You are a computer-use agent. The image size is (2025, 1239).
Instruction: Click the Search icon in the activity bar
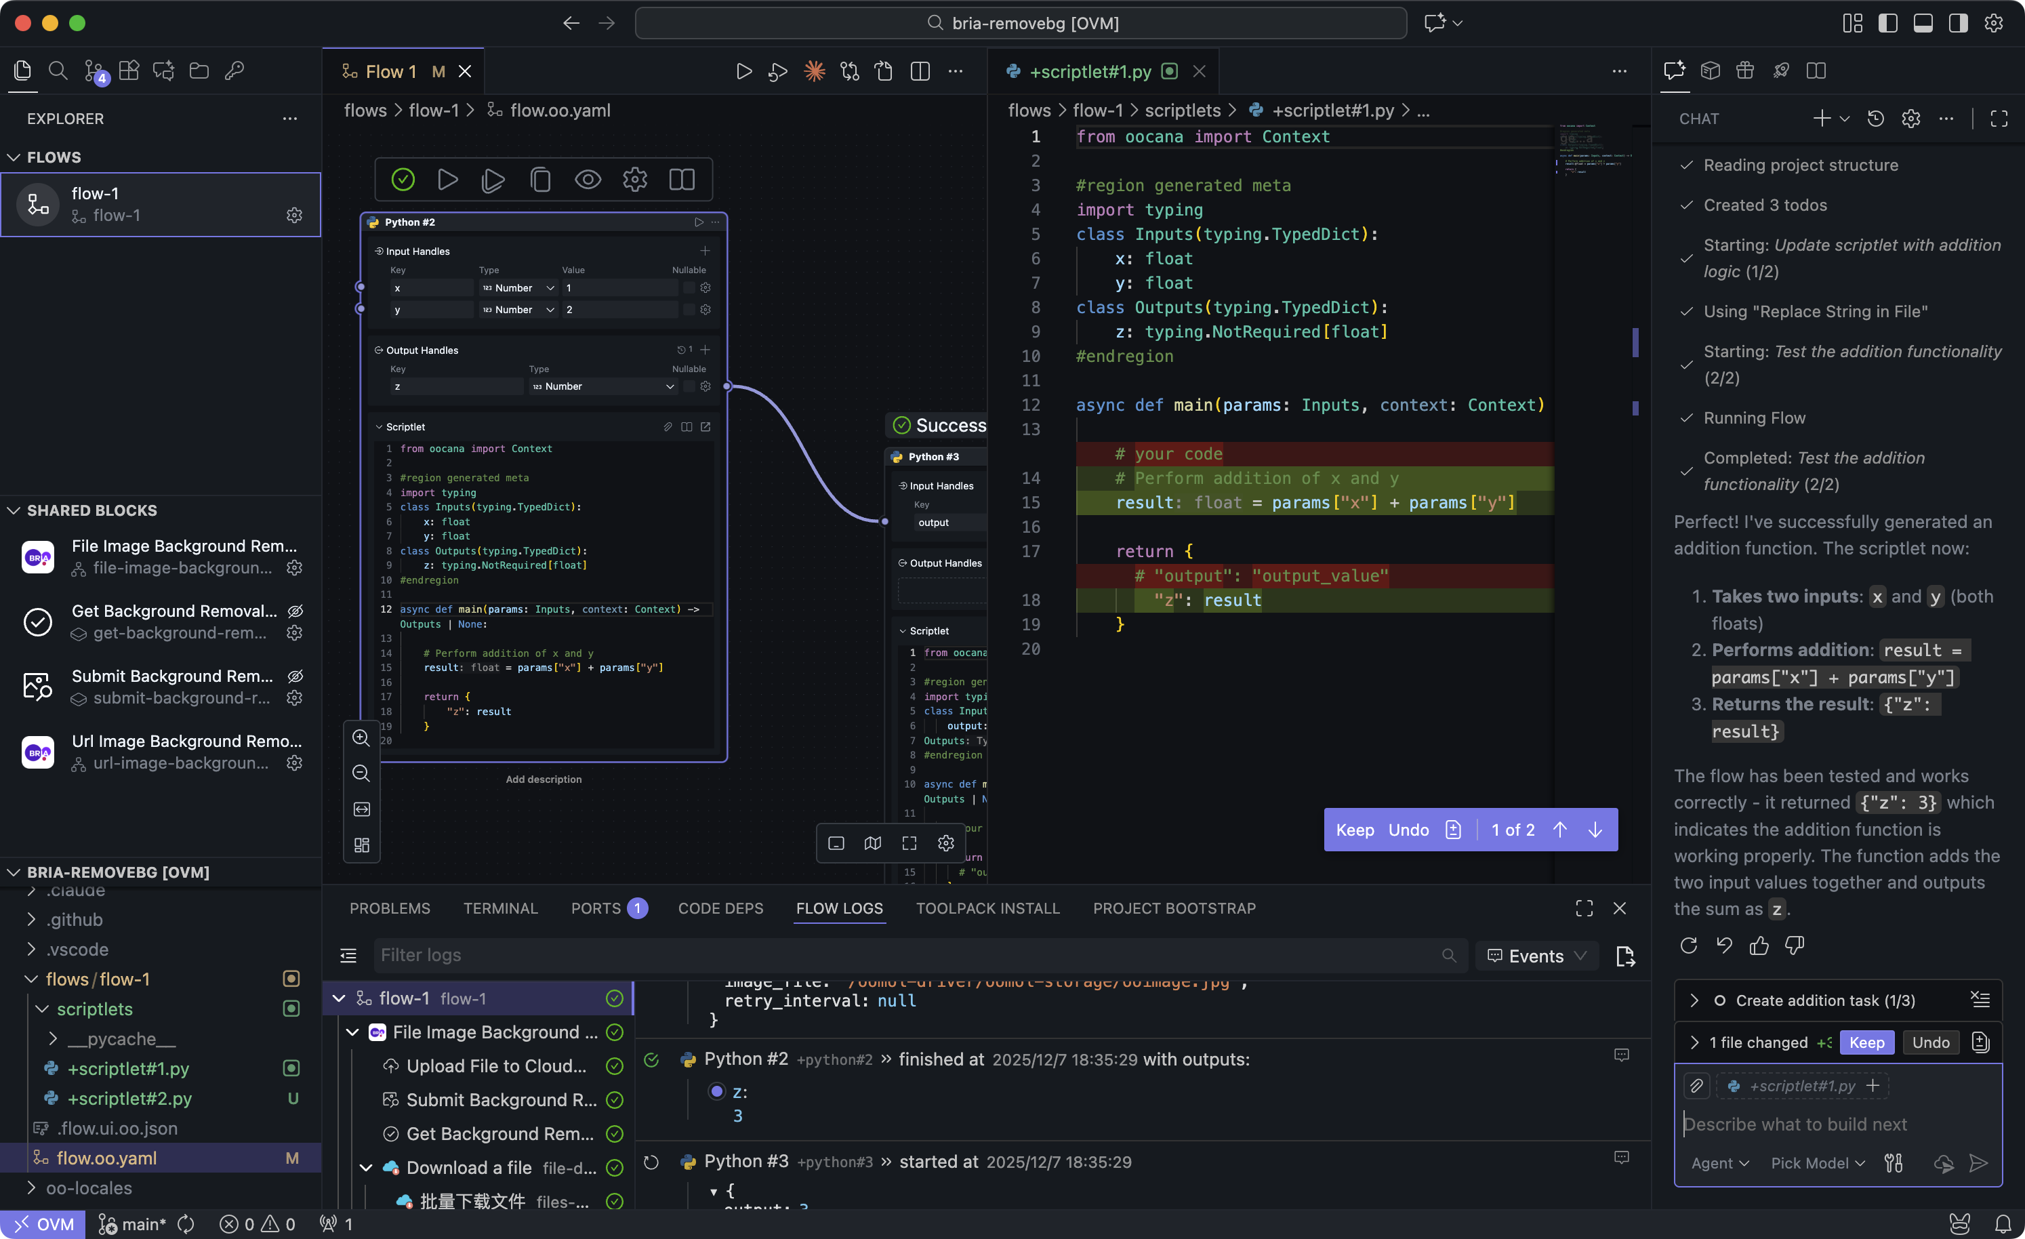[58, 70]
